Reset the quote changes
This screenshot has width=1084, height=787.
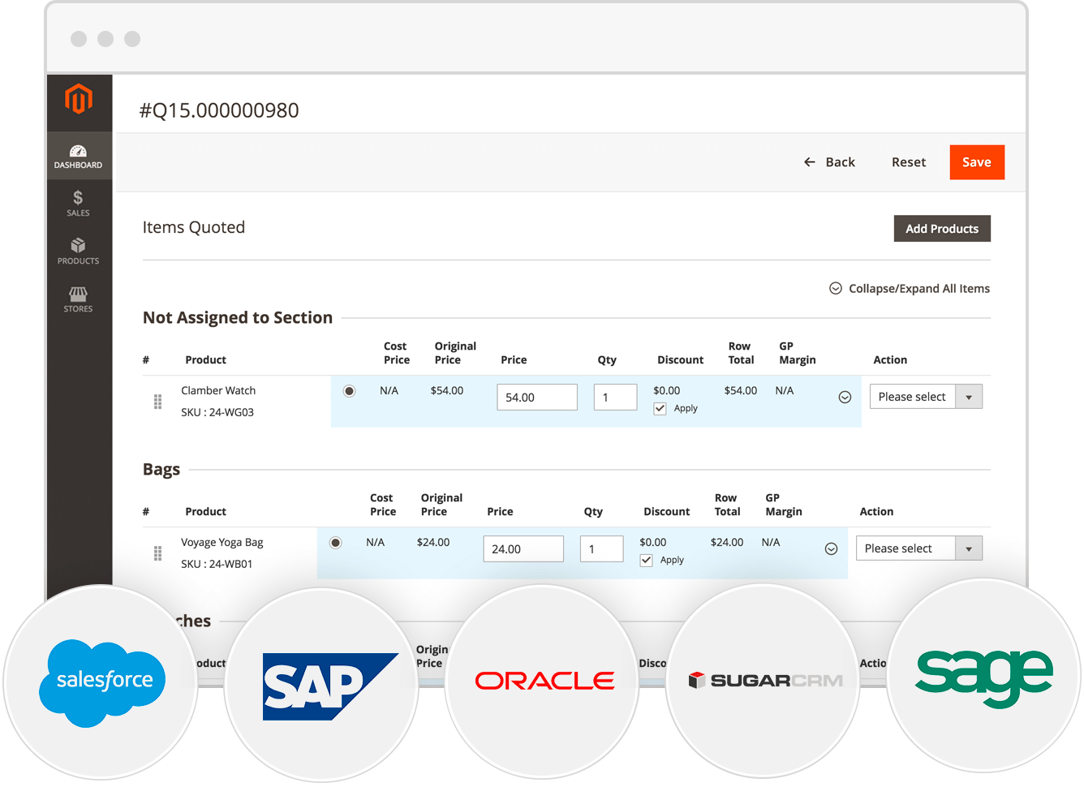[909, 162]
